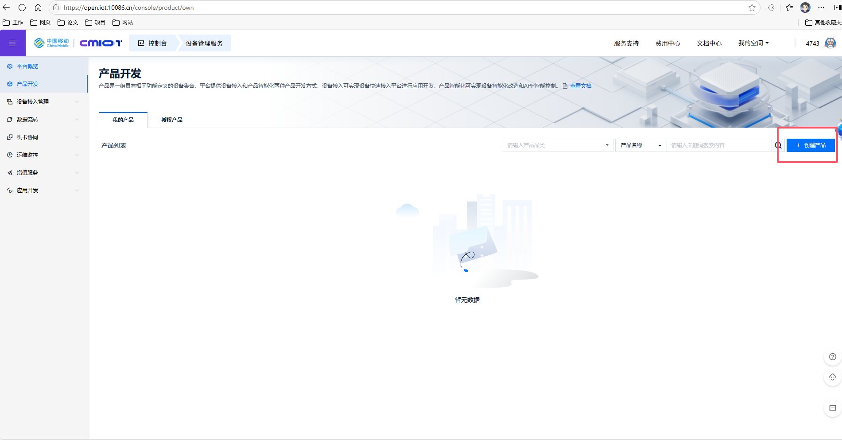Screen dimensions: 842x440
Task: Expand the 数据流转 sidebar menu
Action: (27, 119)
